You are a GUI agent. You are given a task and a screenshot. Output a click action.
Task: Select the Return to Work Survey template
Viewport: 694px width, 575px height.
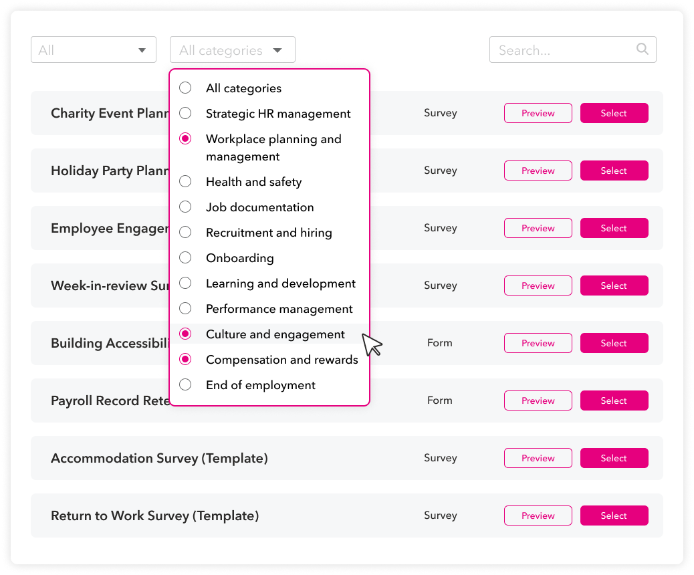click(x=614, y=515)
